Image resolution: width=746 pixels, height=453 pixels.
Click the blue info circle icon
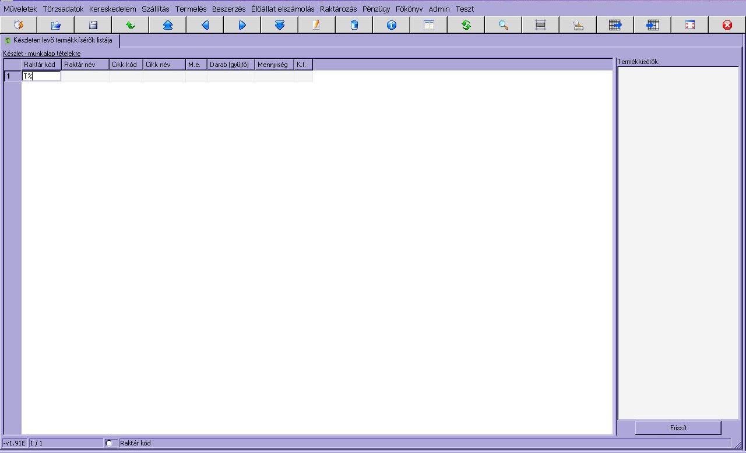point(392,25)
